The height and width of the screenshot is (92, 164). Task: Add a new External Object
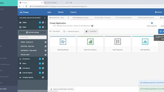40,73
